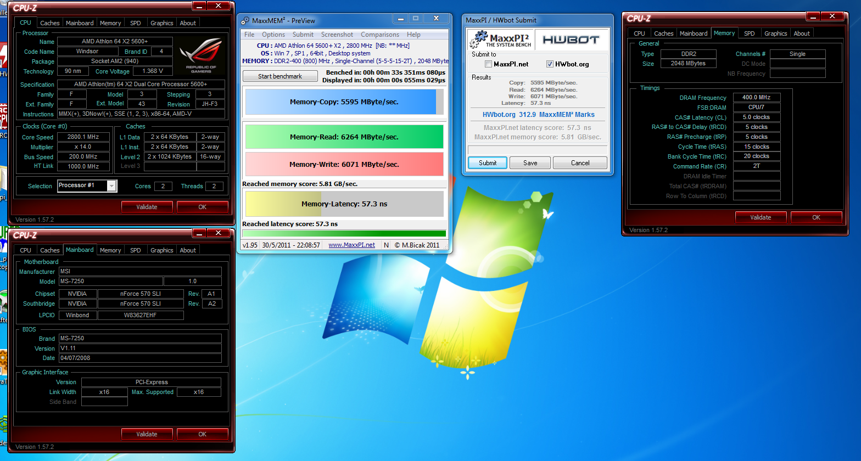Screen dimensions: 861x461
Task: Click the Command Rate 2T value
Action: click(757, 166)
